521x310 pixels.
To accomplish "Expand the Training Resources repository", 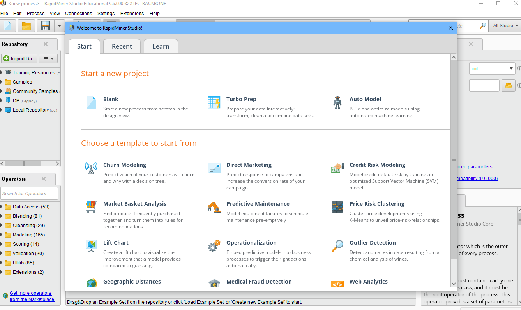I will coord(2,72).
